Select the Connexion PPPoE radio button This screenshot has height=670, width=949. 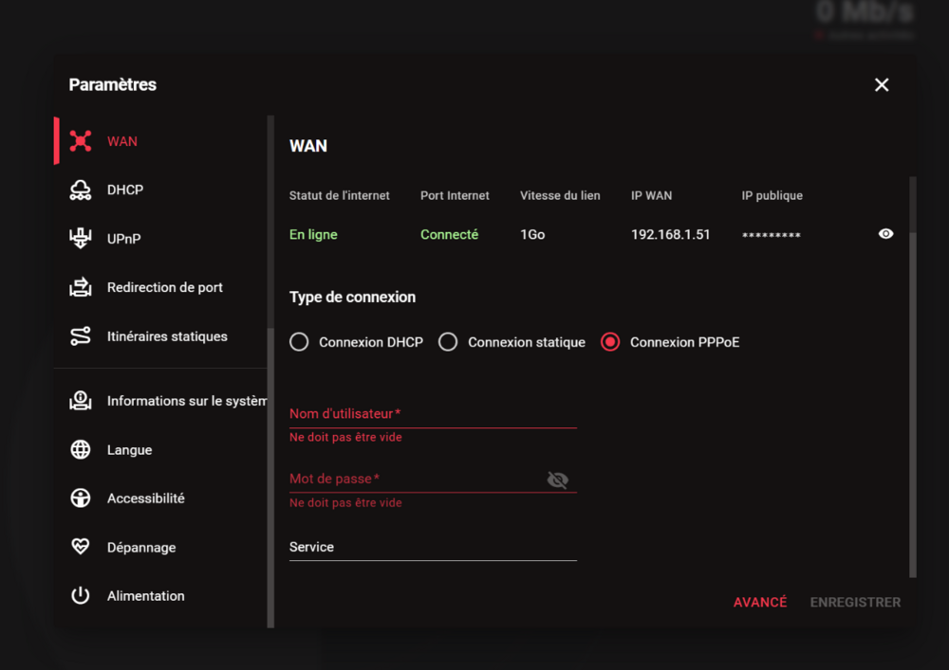(x=610, y=342)
